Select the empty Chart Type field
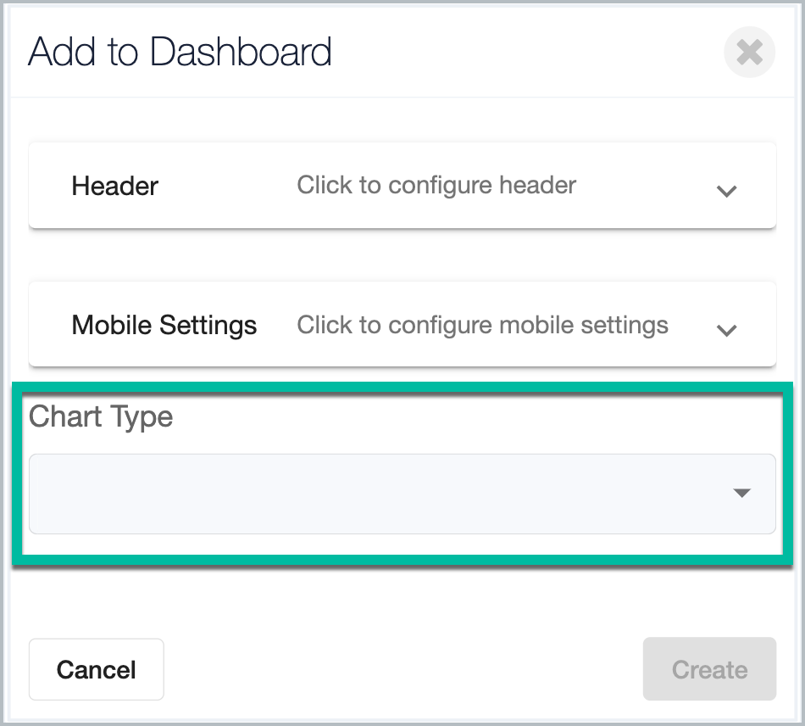 (402, 494)
